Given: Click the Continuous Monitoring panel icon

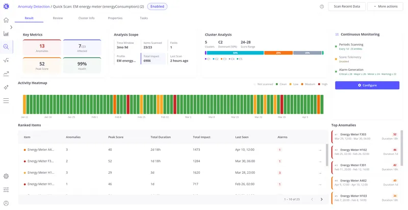Looking at the screenshot, I should click(337, 34).
